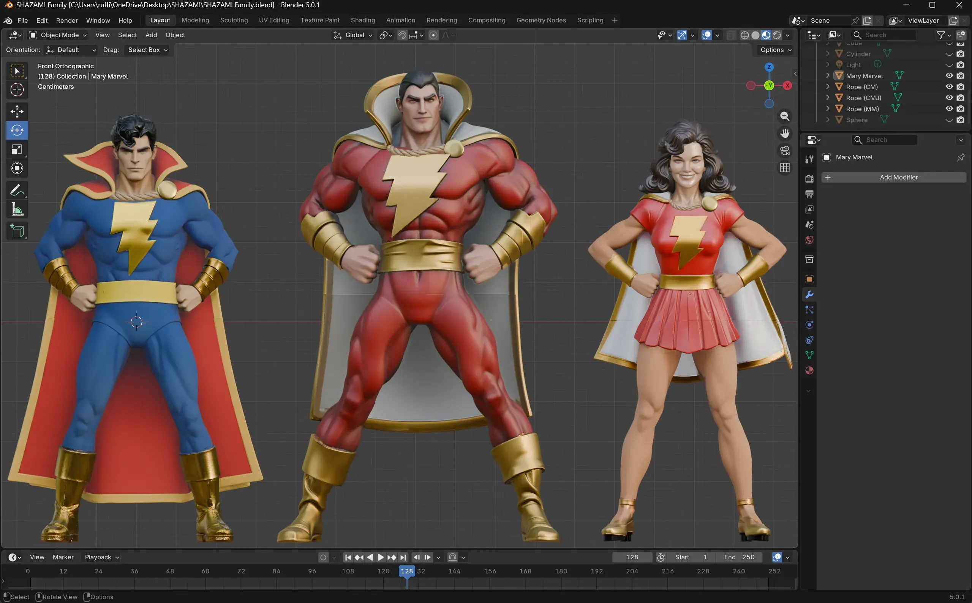
Task: Toggle X-ray mode
Action: pos(730,35)
